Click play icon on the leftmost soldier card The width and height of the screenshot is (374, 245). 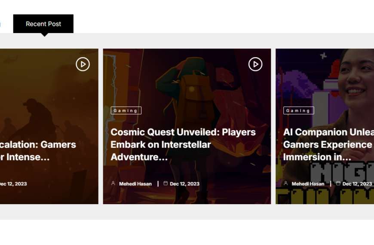coord(83,64)
